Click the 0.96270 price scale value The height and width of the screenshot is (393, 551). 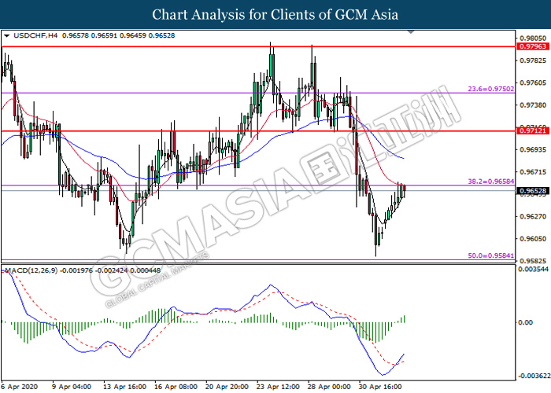[533, 216]
